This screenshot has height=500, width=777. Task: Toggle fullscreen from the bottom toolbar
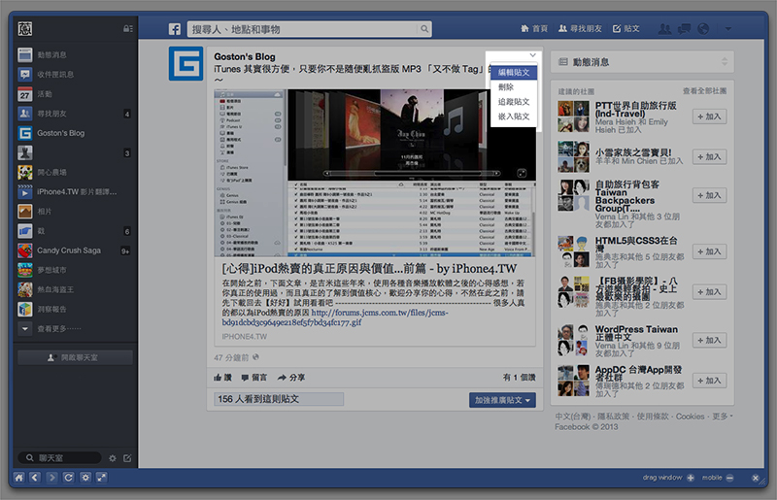point(102,478)
